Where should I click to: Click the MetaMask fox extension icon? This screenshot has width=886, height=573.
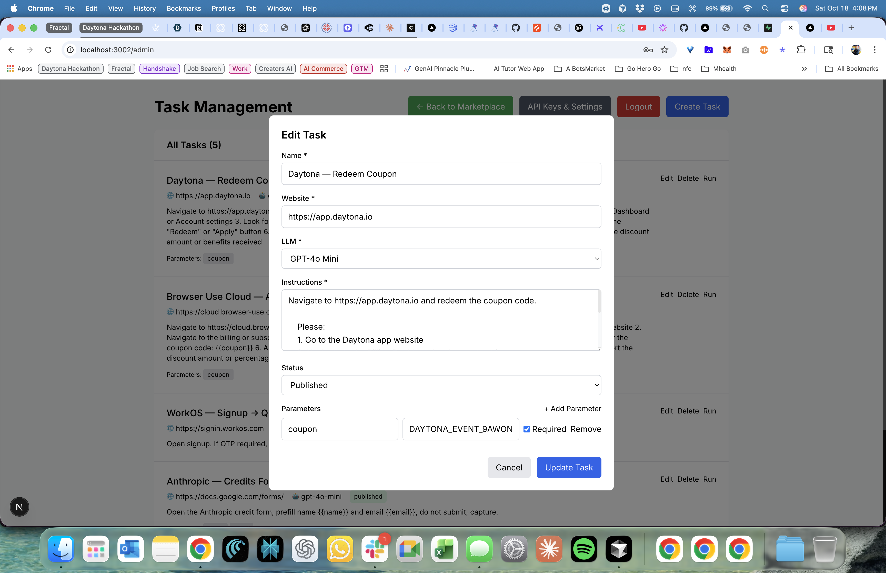point(727,50)
